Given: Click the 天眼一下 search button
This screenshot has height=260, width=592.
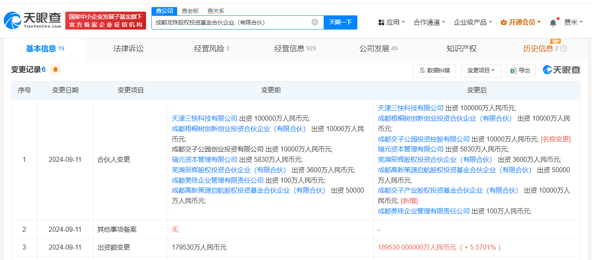Looking at the screenshot, I should [x=341, y=22].
